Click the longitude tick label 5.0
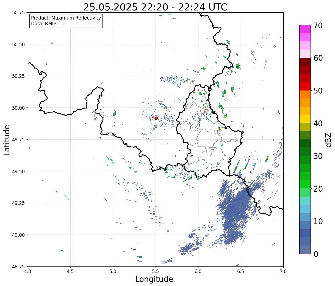 [113, 271]
